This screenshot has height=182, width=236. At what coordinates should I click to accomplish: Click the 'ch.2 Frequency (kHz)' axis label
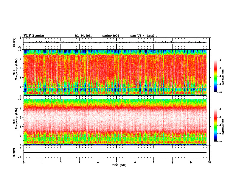click(15, 118)
